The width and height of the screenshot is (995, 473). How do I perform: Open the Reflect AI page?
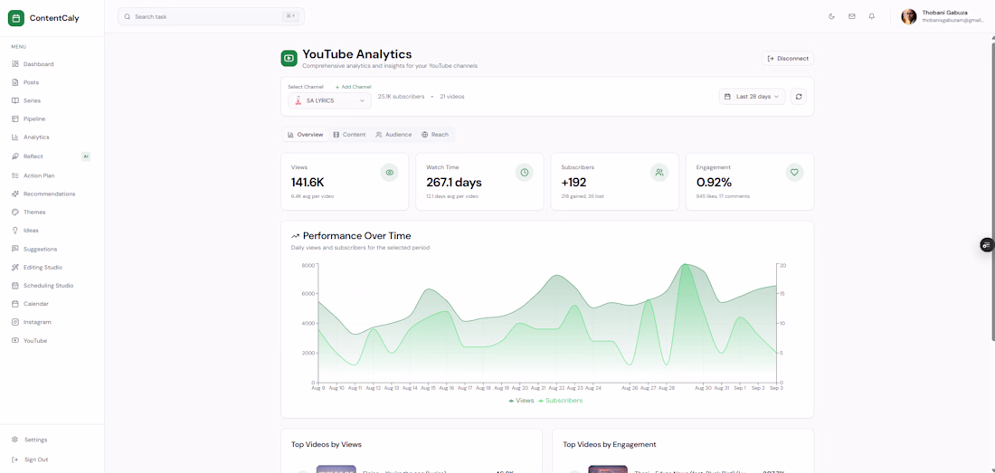coord(52,156)
